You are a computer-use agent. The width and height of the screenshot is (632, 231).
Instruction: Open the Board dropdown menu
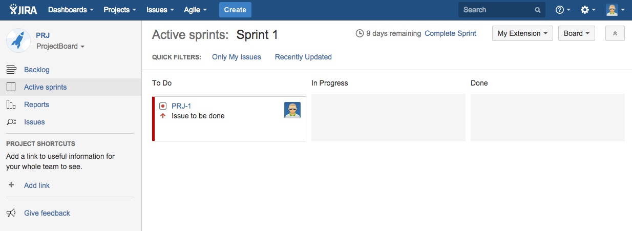point(576,33)
